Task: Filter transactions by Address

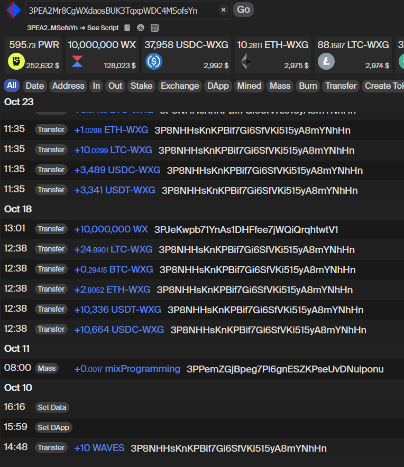Action: 68,86
